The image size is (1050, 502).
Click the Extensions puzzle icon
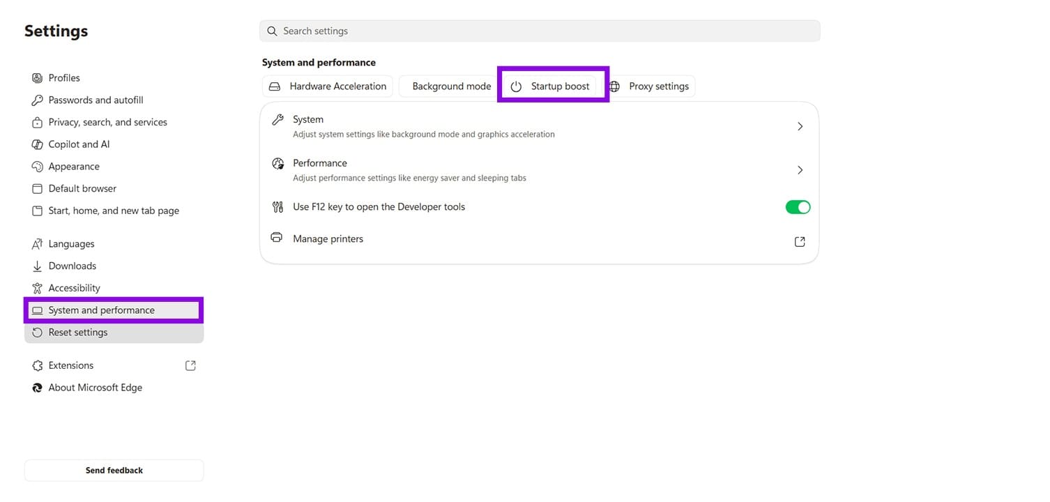tap(38, 365)
